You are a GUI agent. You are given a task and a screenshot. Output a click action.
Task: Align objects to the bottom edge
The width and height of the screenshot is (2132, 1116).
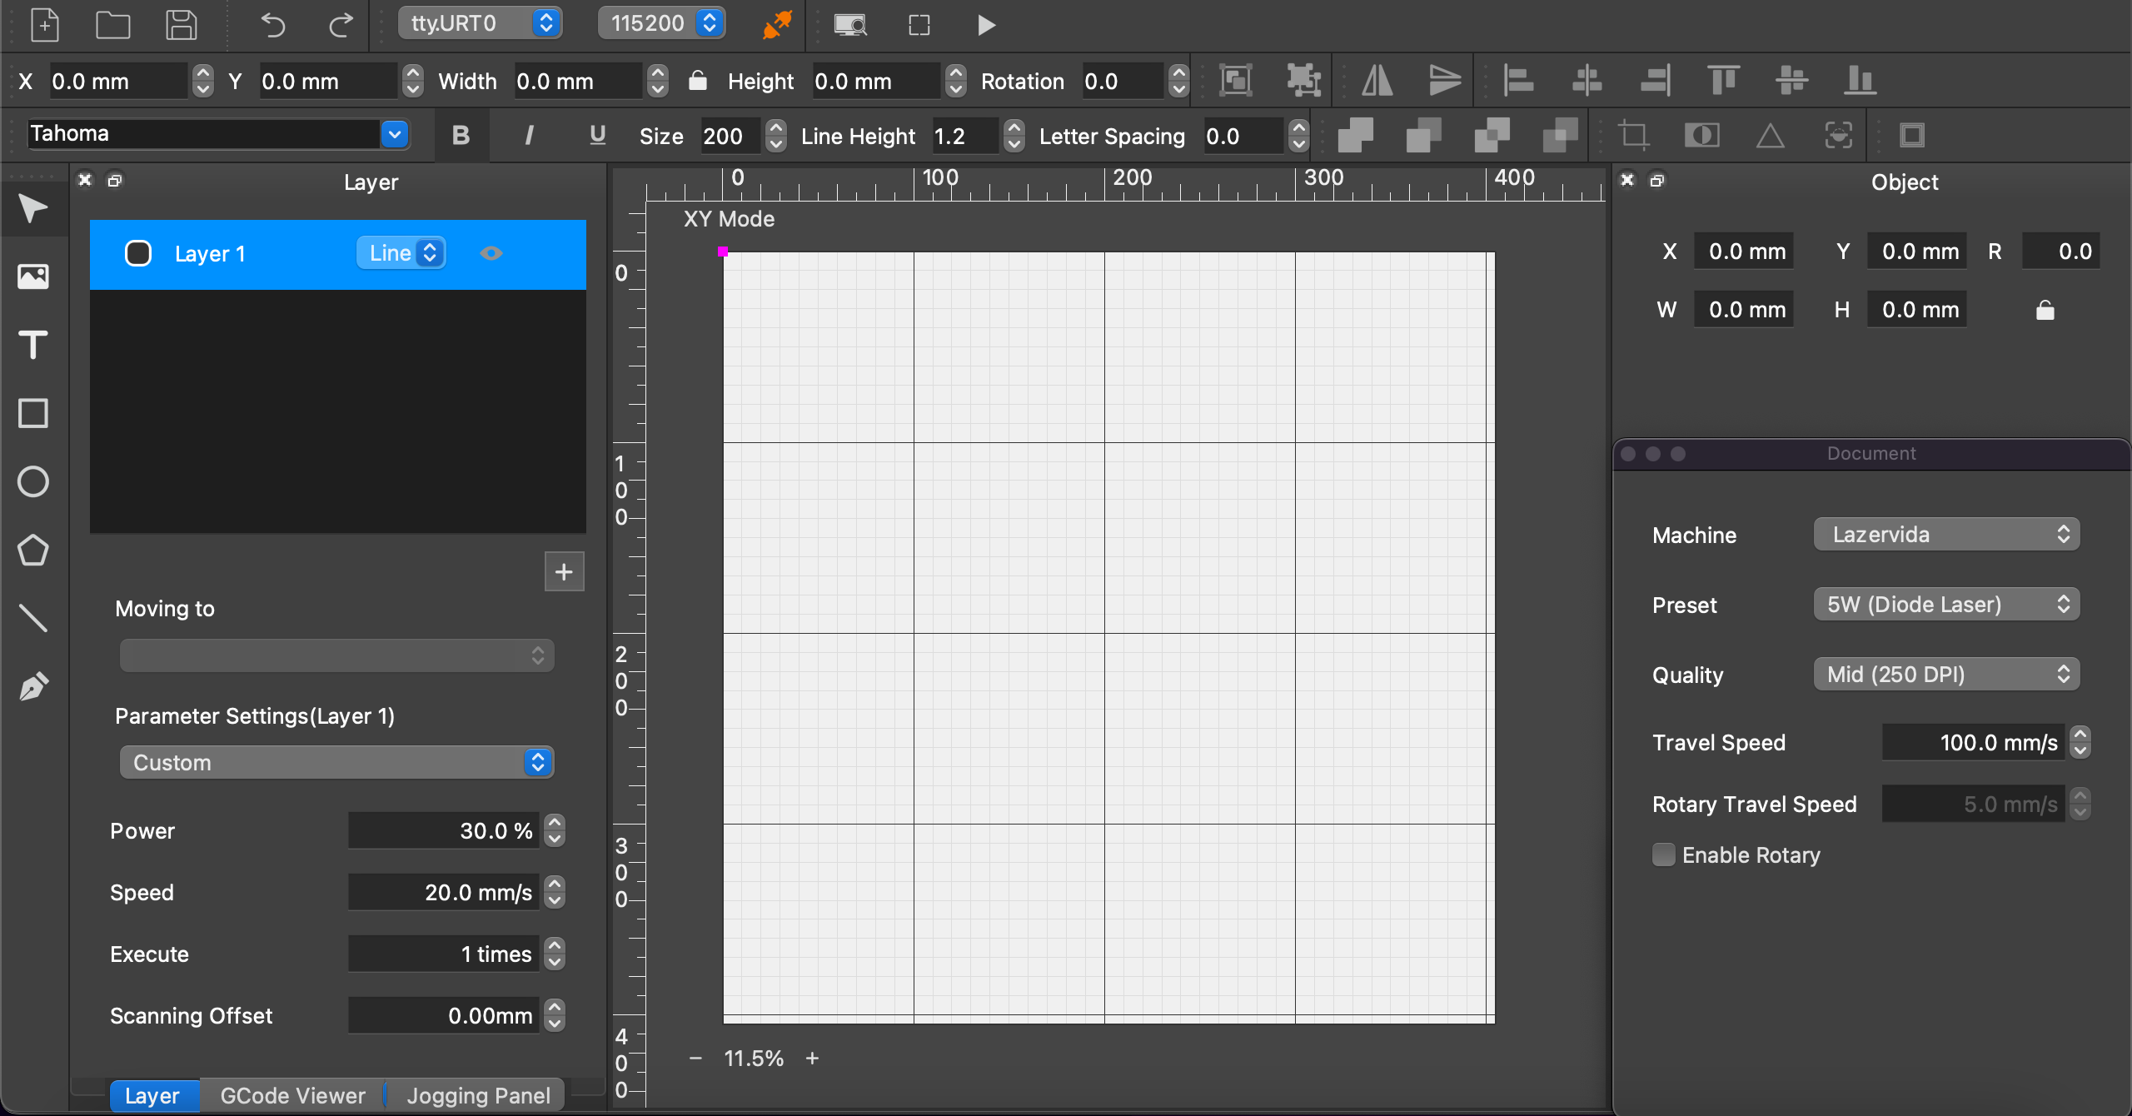tap(1860, 80)
